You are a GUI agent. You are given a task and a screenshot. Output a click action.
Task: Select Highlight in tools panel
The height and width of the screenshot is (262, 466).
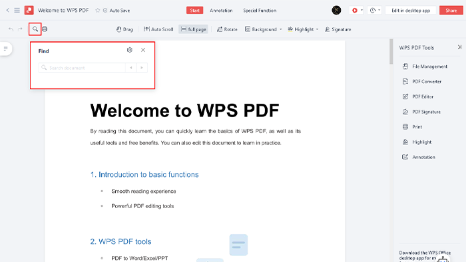pos(417,142)
